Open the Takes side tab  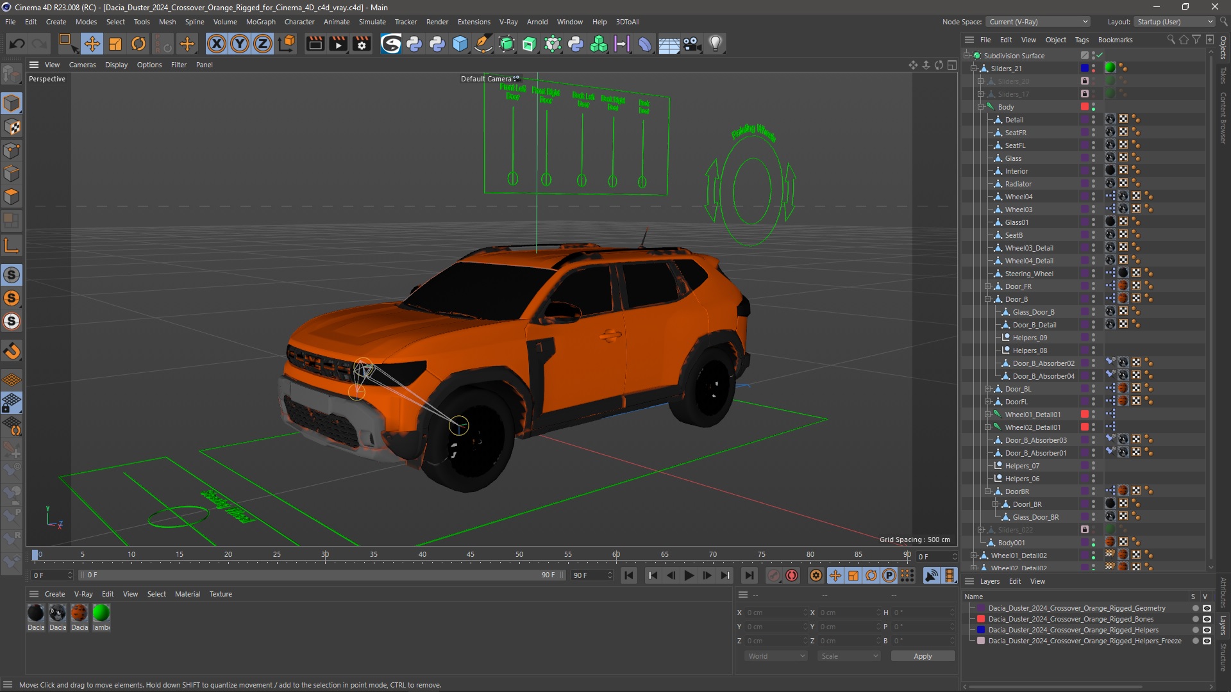coord(1223,76)
